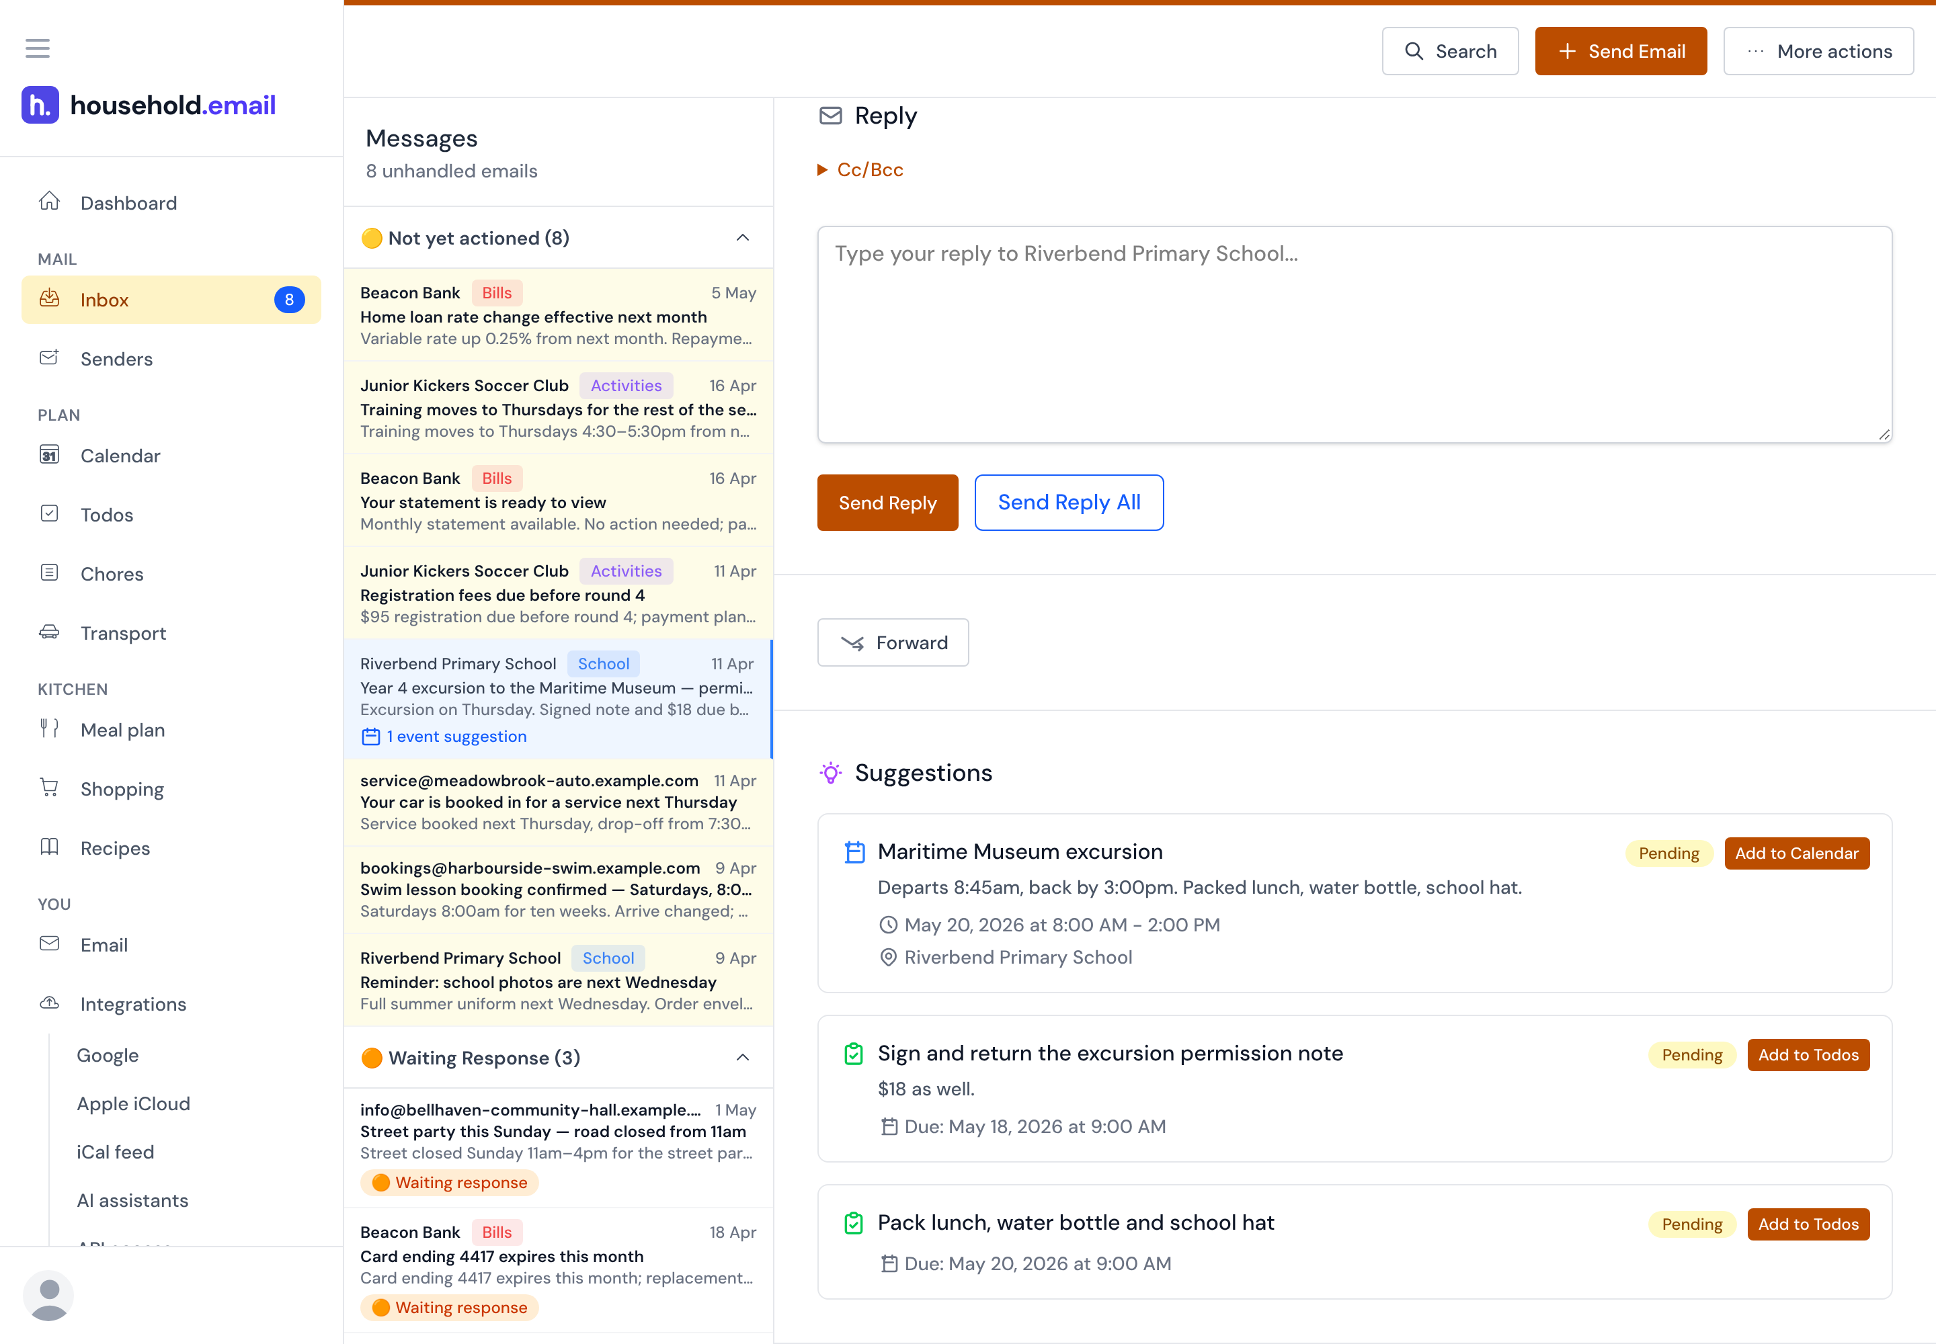
Task: Click the Transport car icon
Action: 50,632
